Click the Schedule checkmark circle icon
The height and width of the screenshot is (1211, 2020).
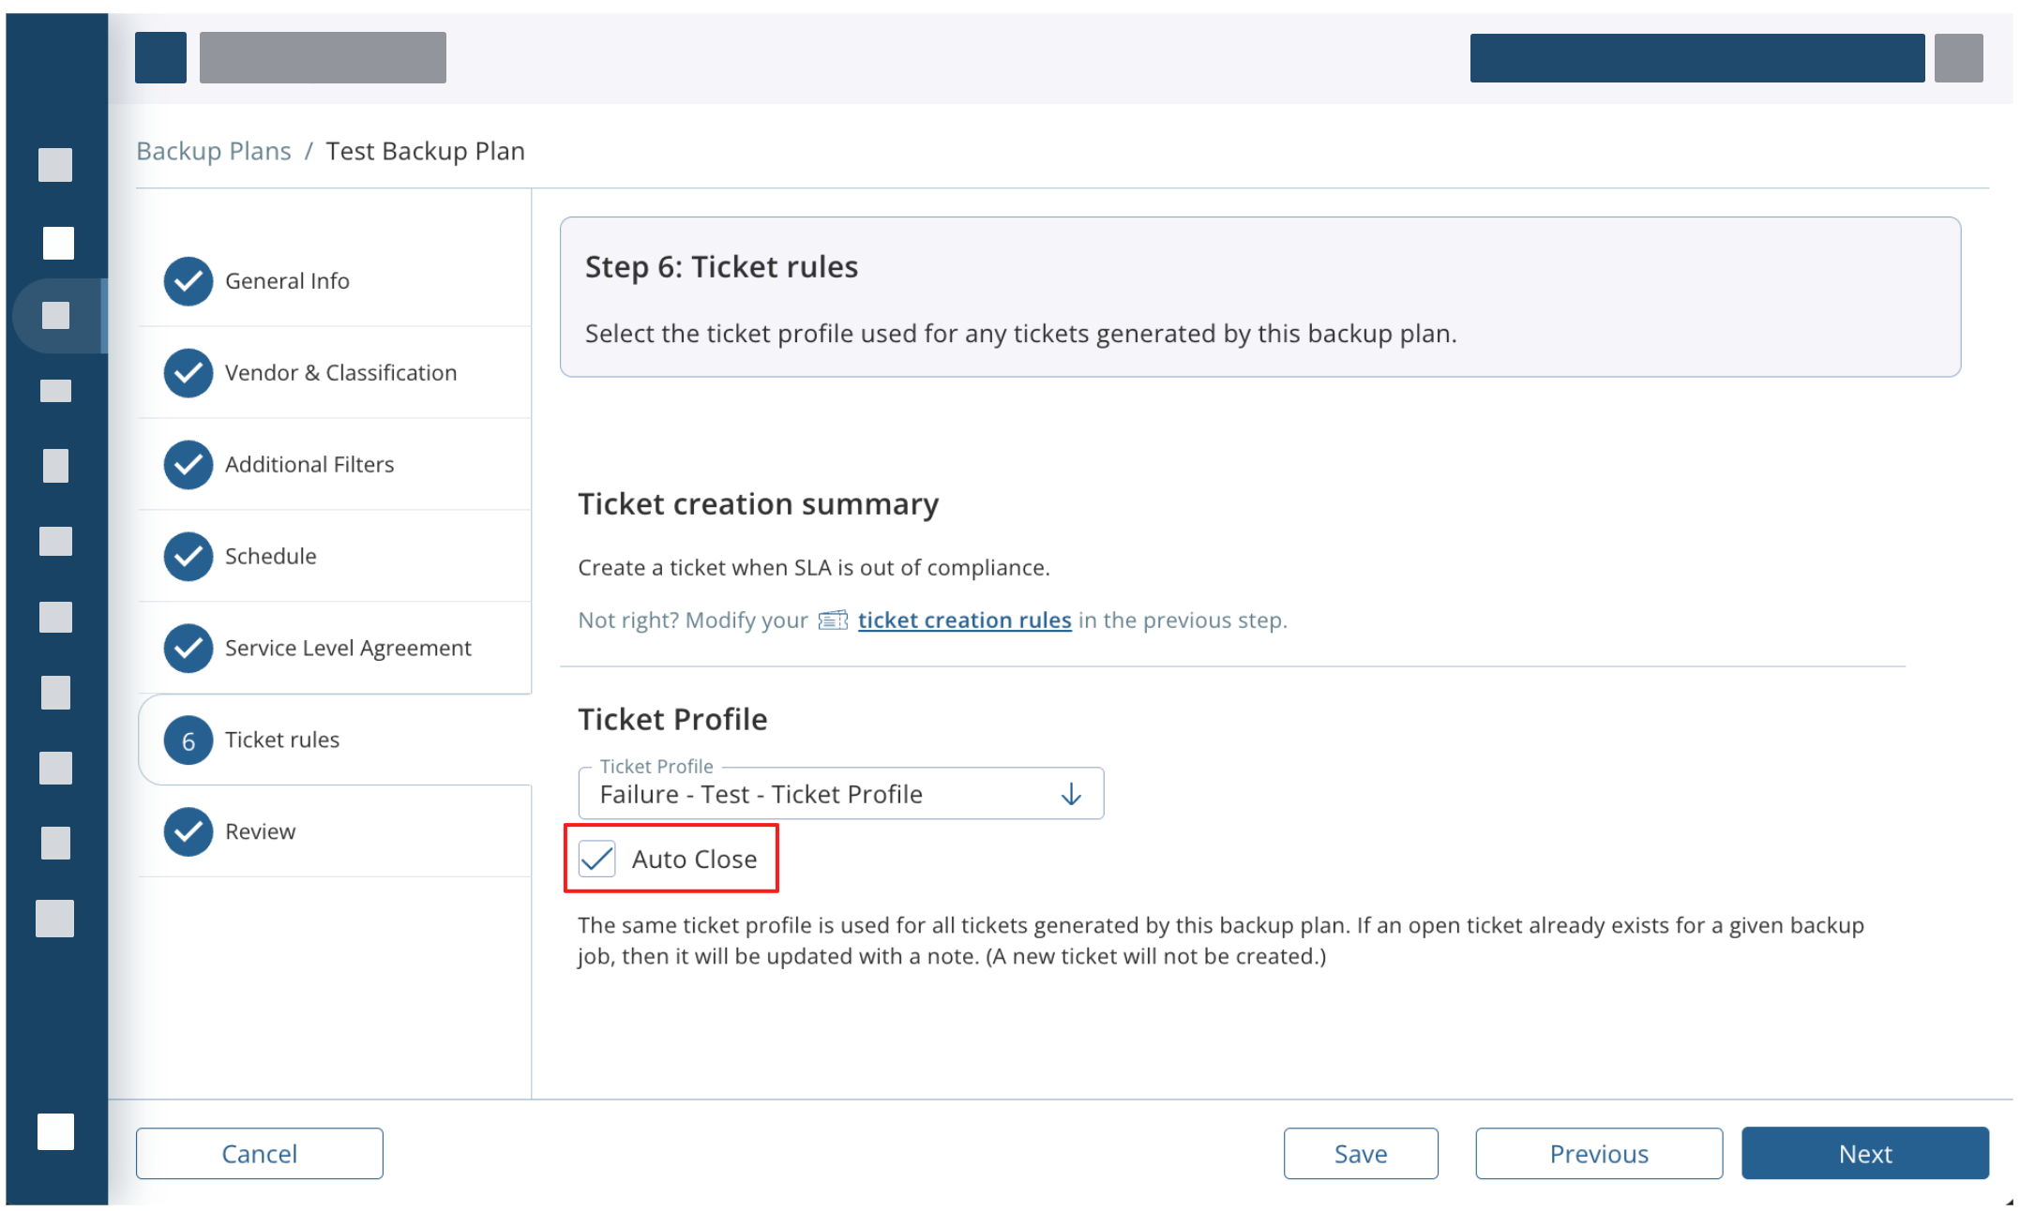188,556
